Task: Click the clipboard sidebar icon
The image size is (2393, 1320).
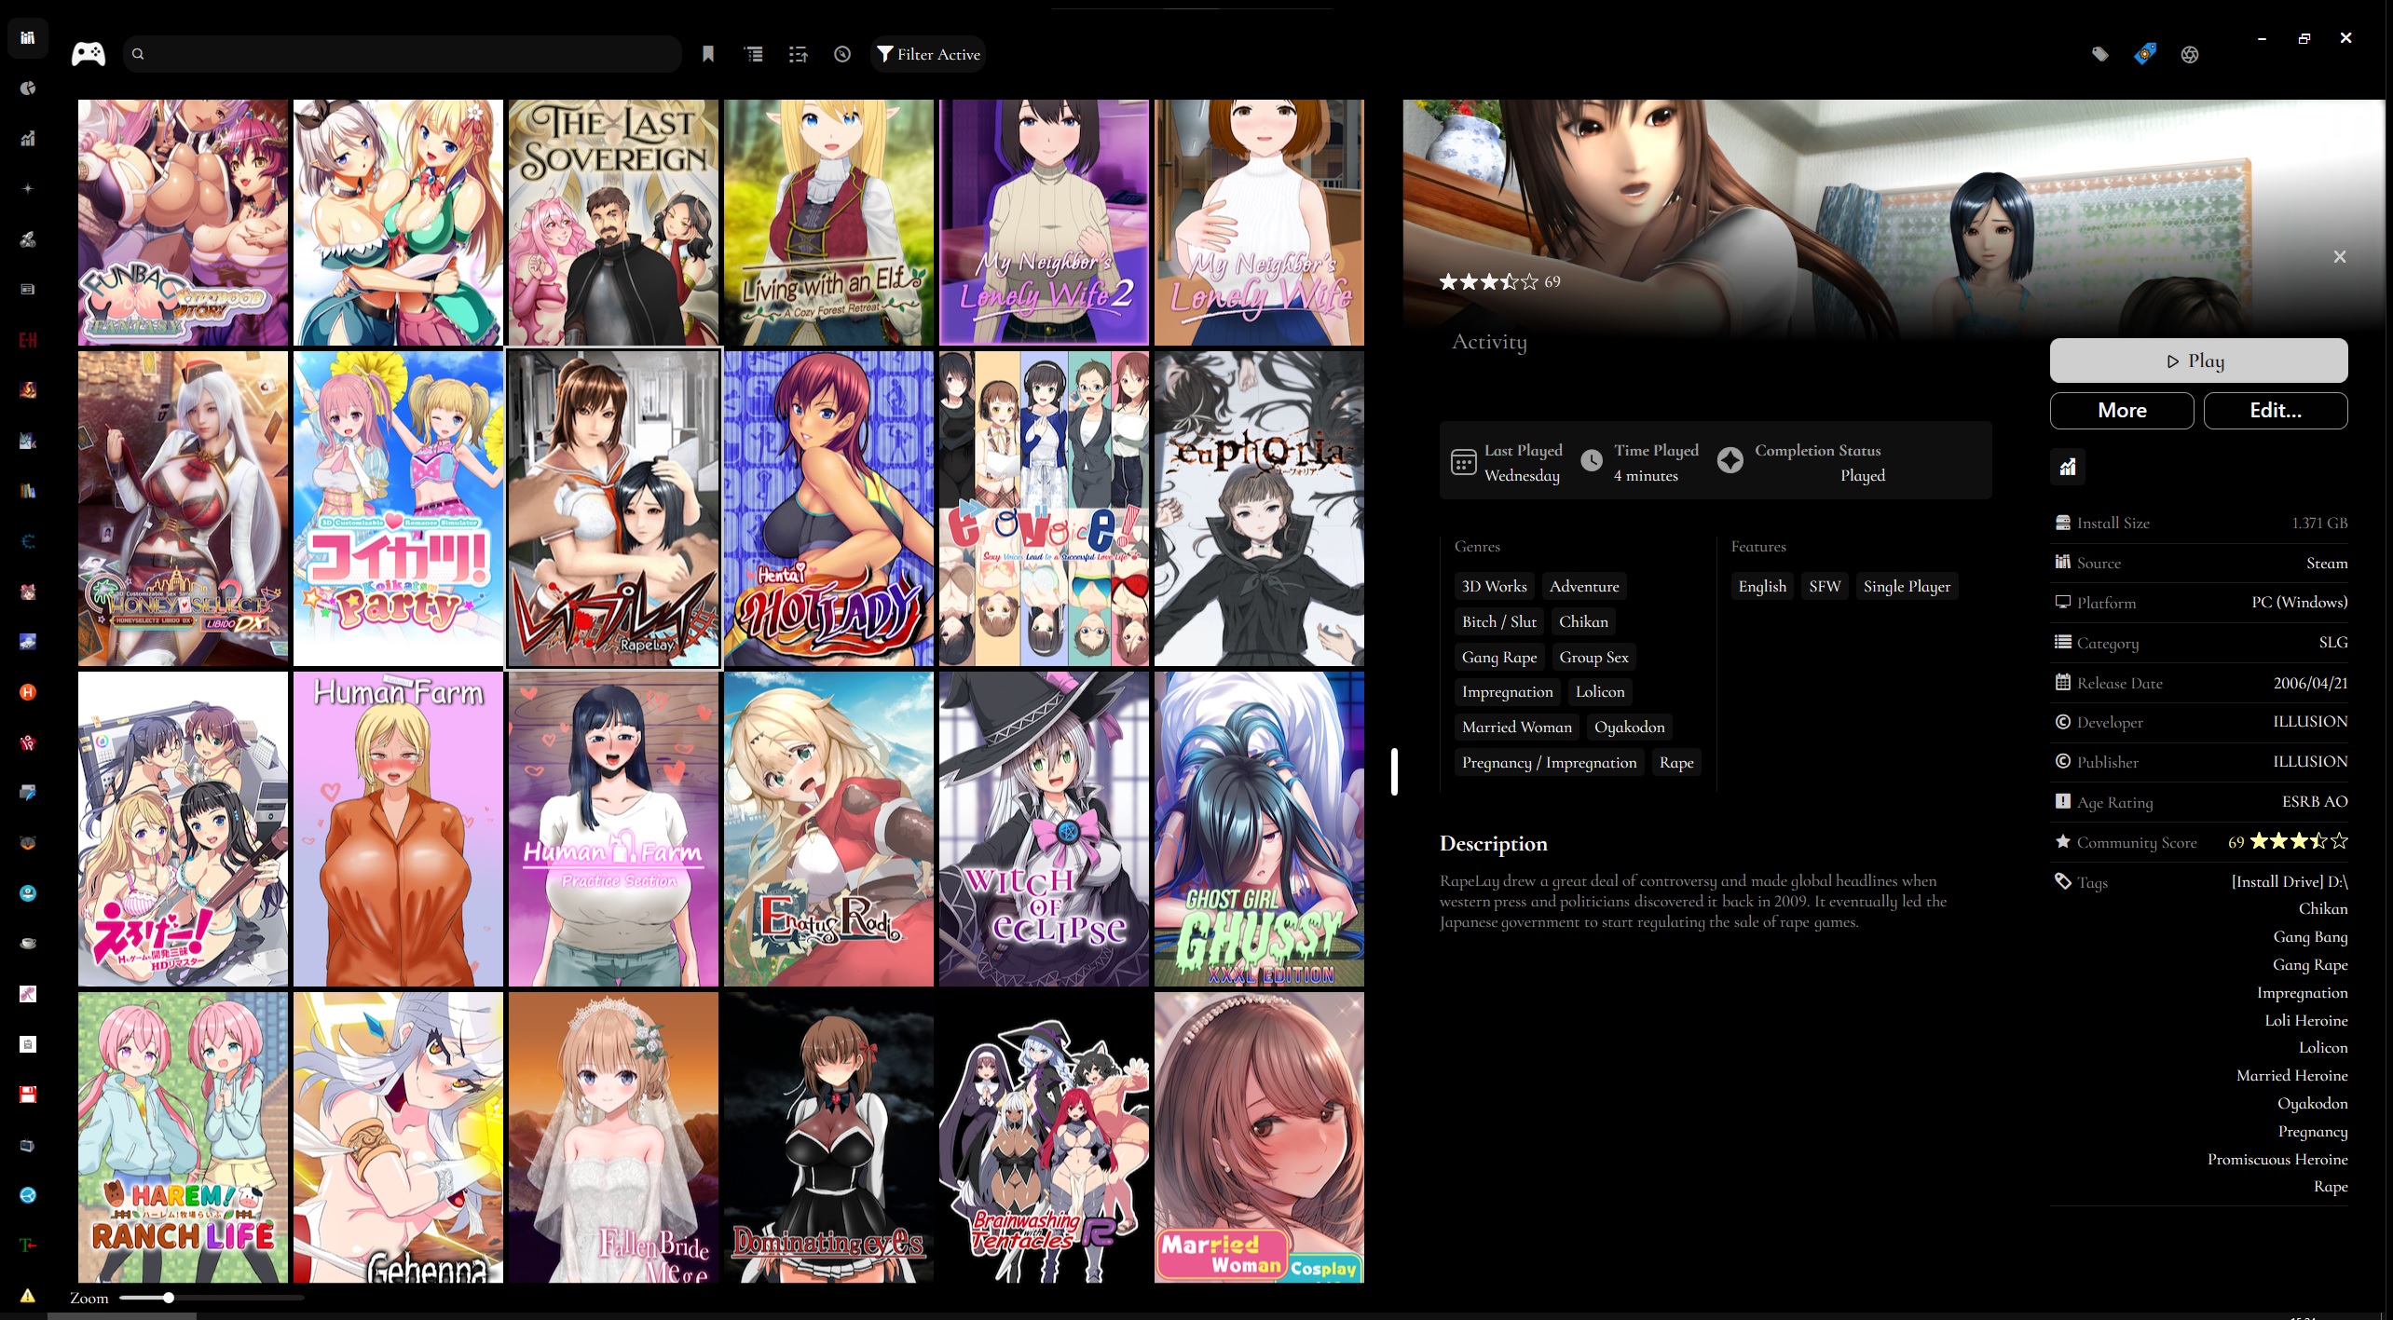Action: pos(28,1044)
